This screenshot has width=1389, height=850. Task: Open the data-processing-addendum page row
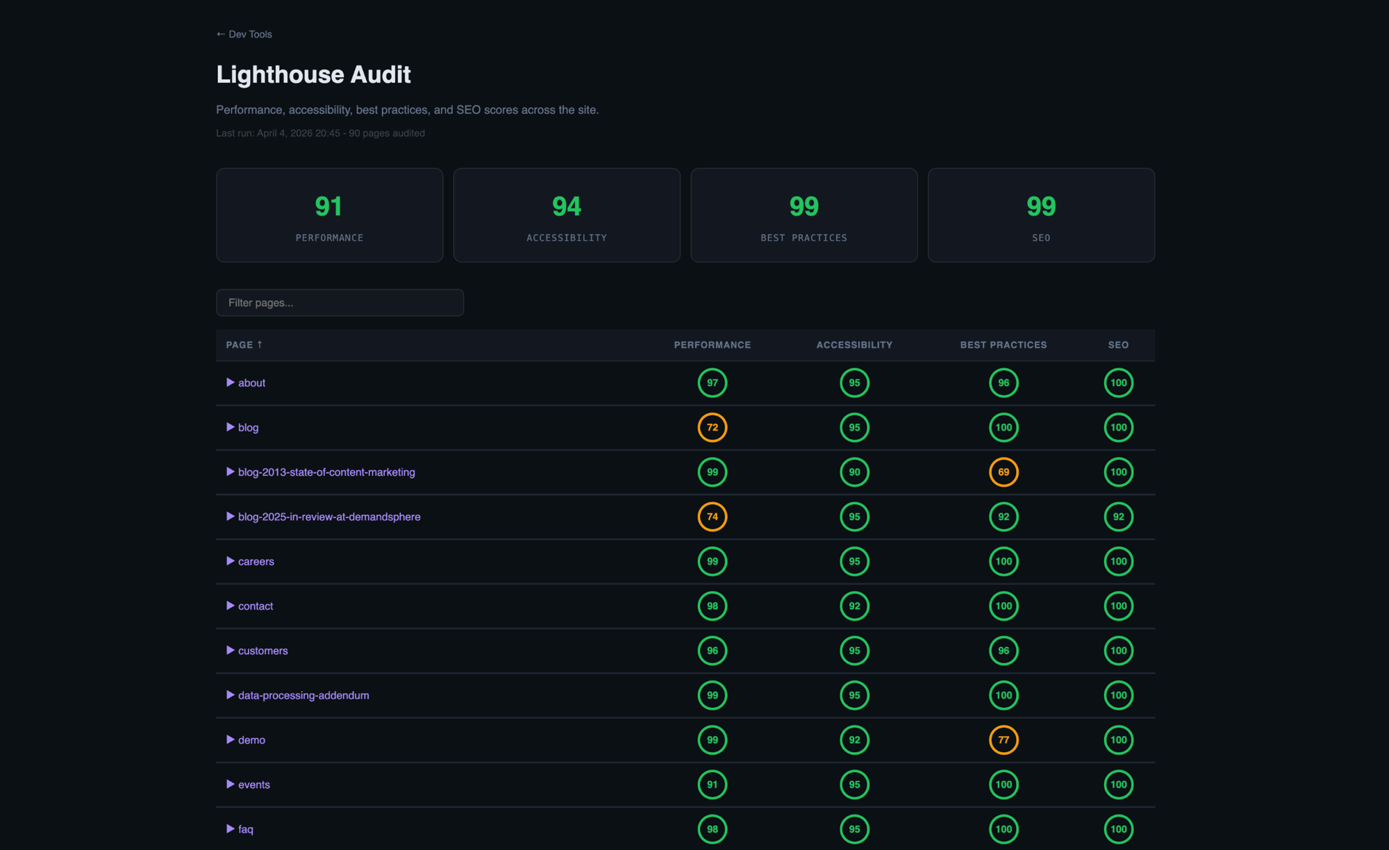[303, 695]
